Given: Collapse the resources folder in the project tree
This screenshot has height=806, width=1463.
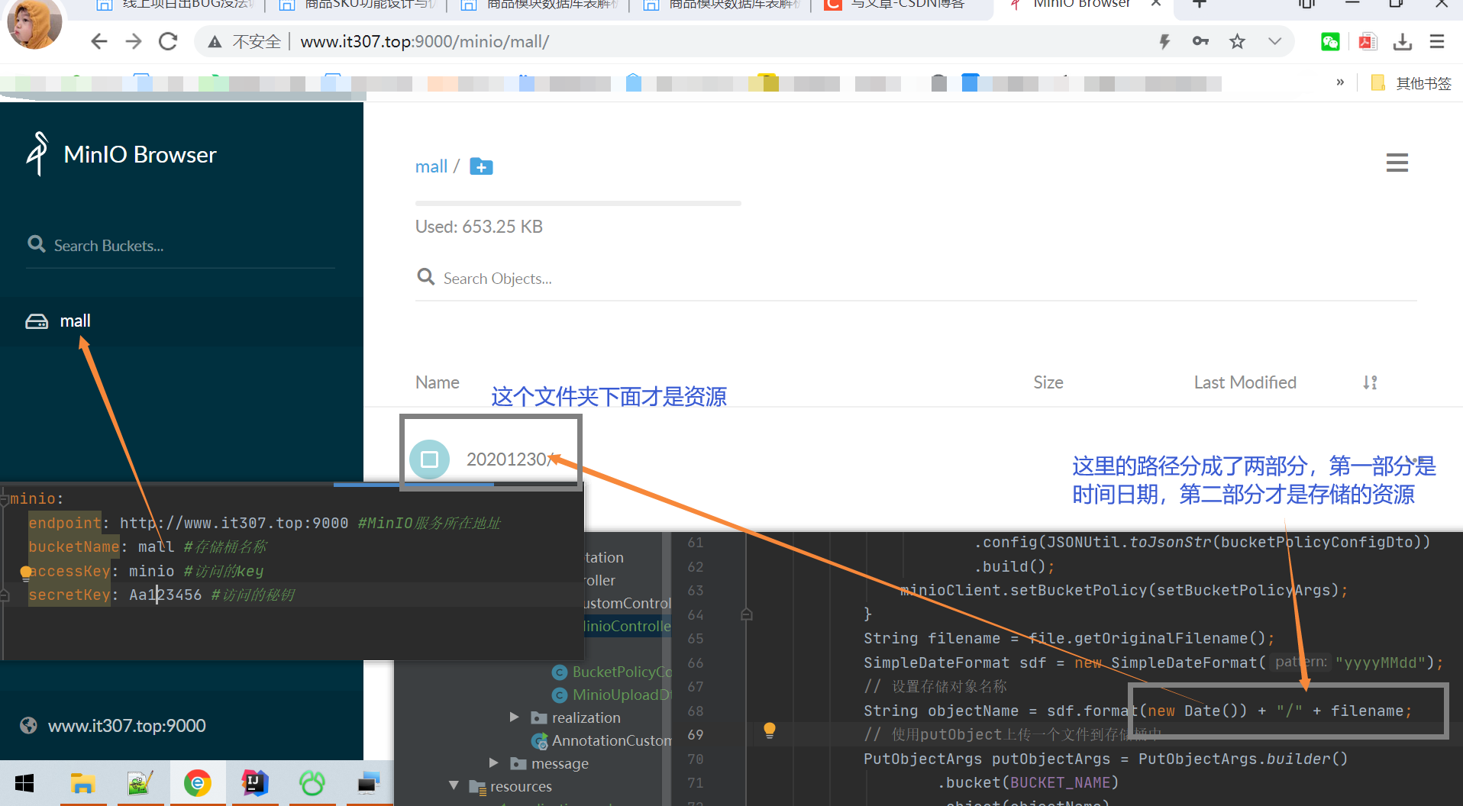Looking at the screenshot, I should tap(454, 785).
